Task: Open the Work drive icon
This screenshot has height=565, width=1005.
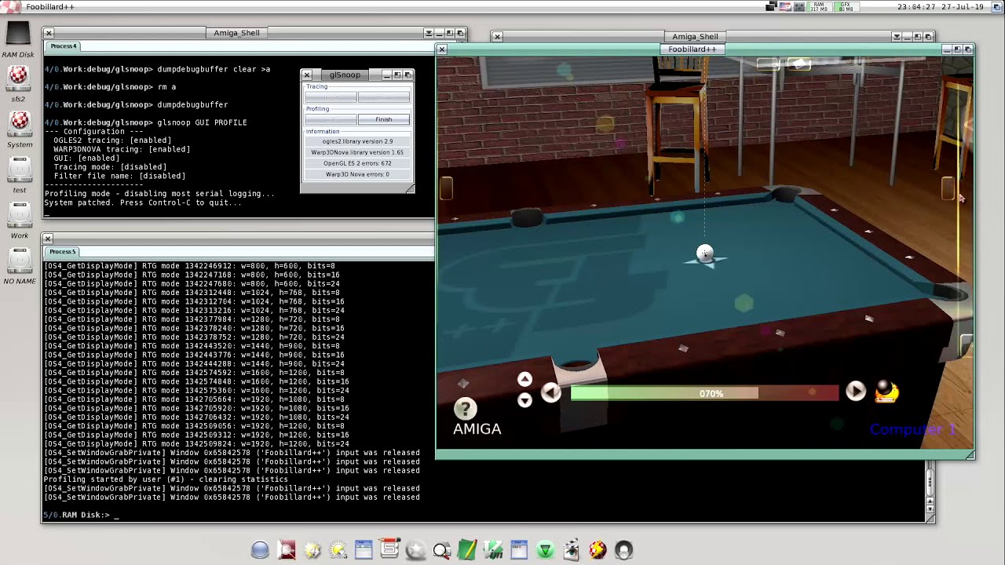Action: point(19,215)
